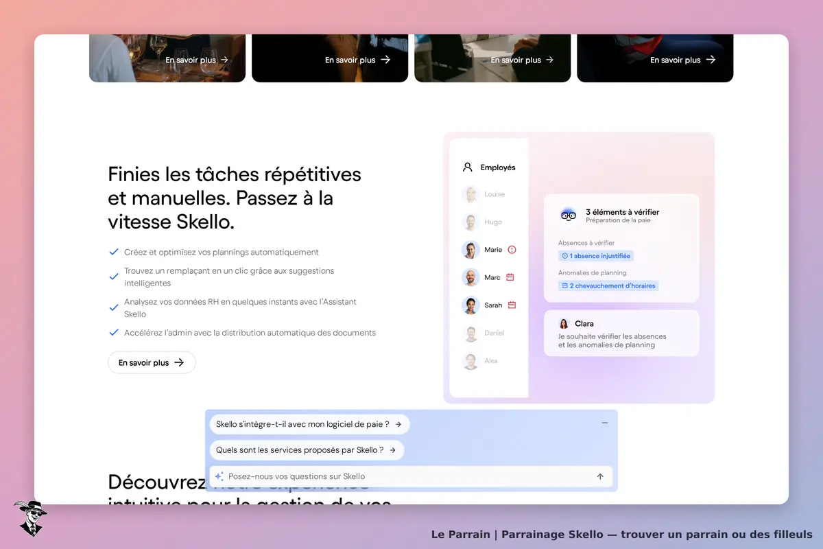Image resolution: width=823 pixels, height=549 pixels.
Task: Click Marc's red calendar icon
Action: [x=510, y=277]
